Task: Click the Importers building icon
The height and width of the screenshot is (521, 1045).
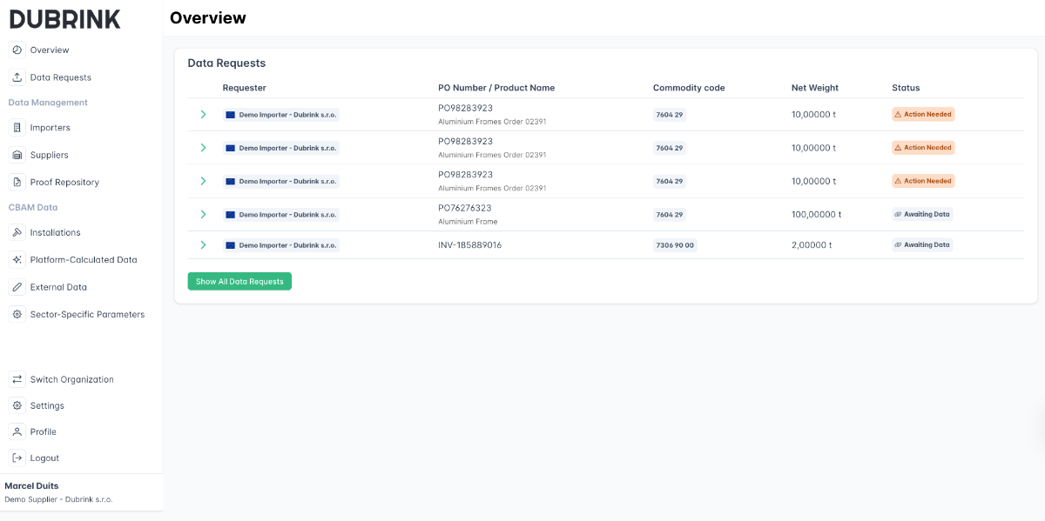Action: [x=17, y=128]
